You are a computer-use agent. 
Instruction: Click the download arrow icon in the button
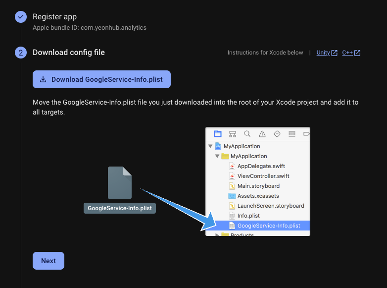click(43, 79)
